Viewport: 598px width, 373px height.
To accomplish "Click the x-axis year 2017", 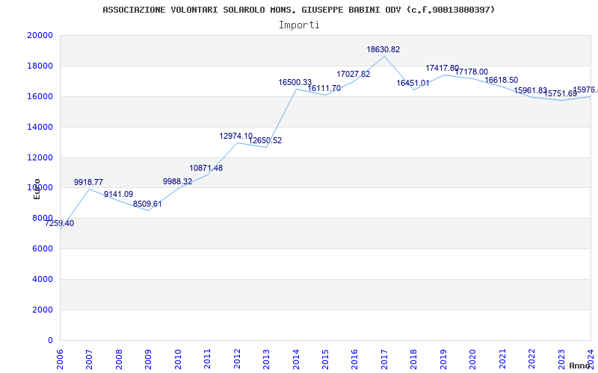I will pyautogui.click(x=384, y=359).
